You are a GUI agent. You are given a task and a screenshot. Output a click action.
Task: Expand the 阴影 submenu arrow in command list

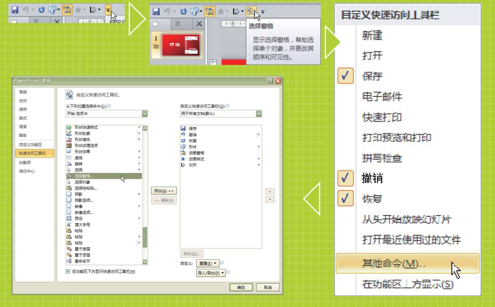pyautogui.click(x=139, y=194)
